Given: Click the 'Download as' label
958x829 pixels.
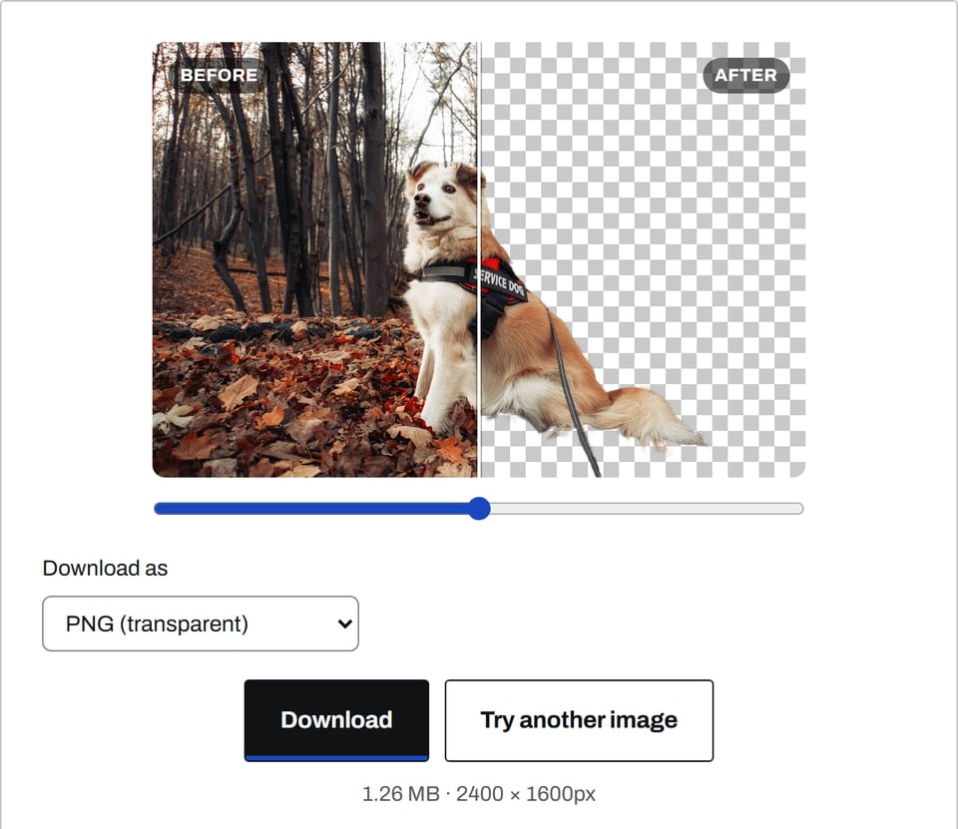Looking at the screenshot, I should click(x=105, y=569).
